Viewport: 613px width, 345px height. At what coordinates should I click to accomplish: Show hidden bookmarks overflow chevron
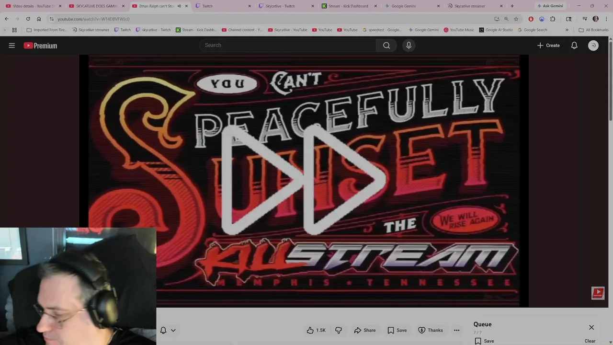point(567,30)
